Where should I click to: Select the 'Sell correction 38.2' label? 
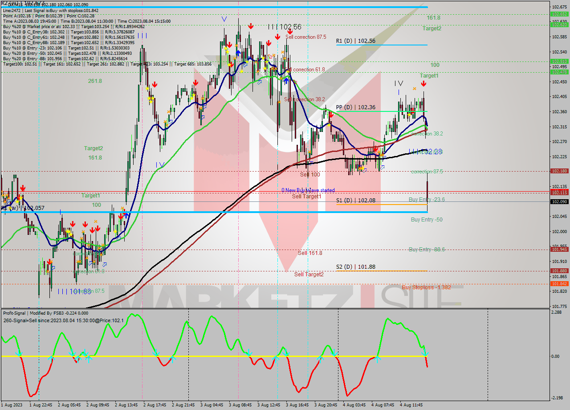point(305,99)
